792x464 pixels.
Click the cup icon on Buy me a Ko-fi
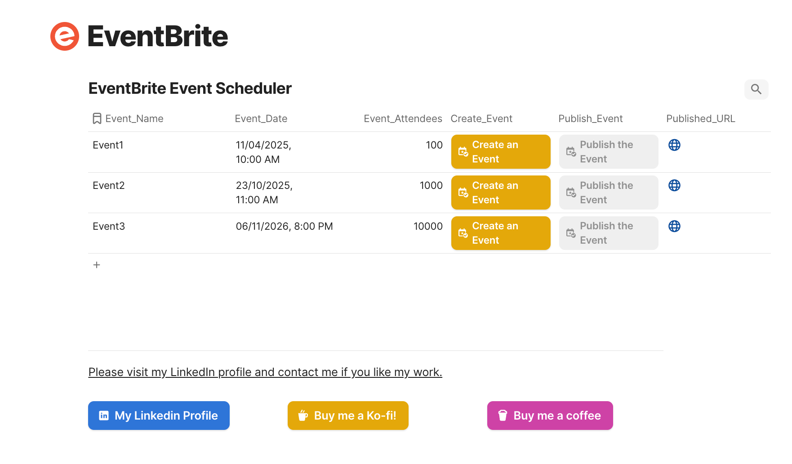(x=303, y=416)
